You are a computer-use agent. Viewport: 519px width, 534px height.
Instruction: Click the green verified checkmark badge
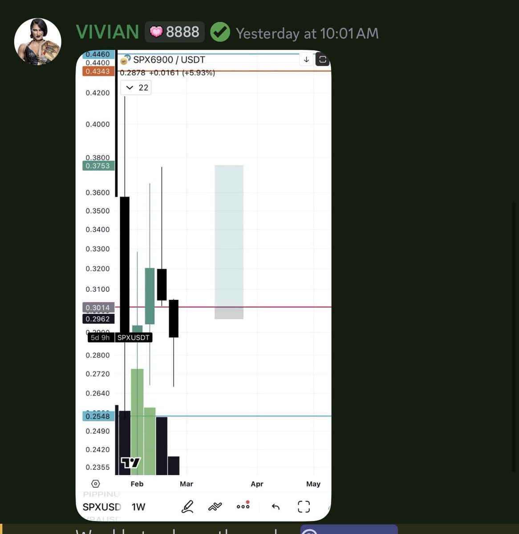220,32
